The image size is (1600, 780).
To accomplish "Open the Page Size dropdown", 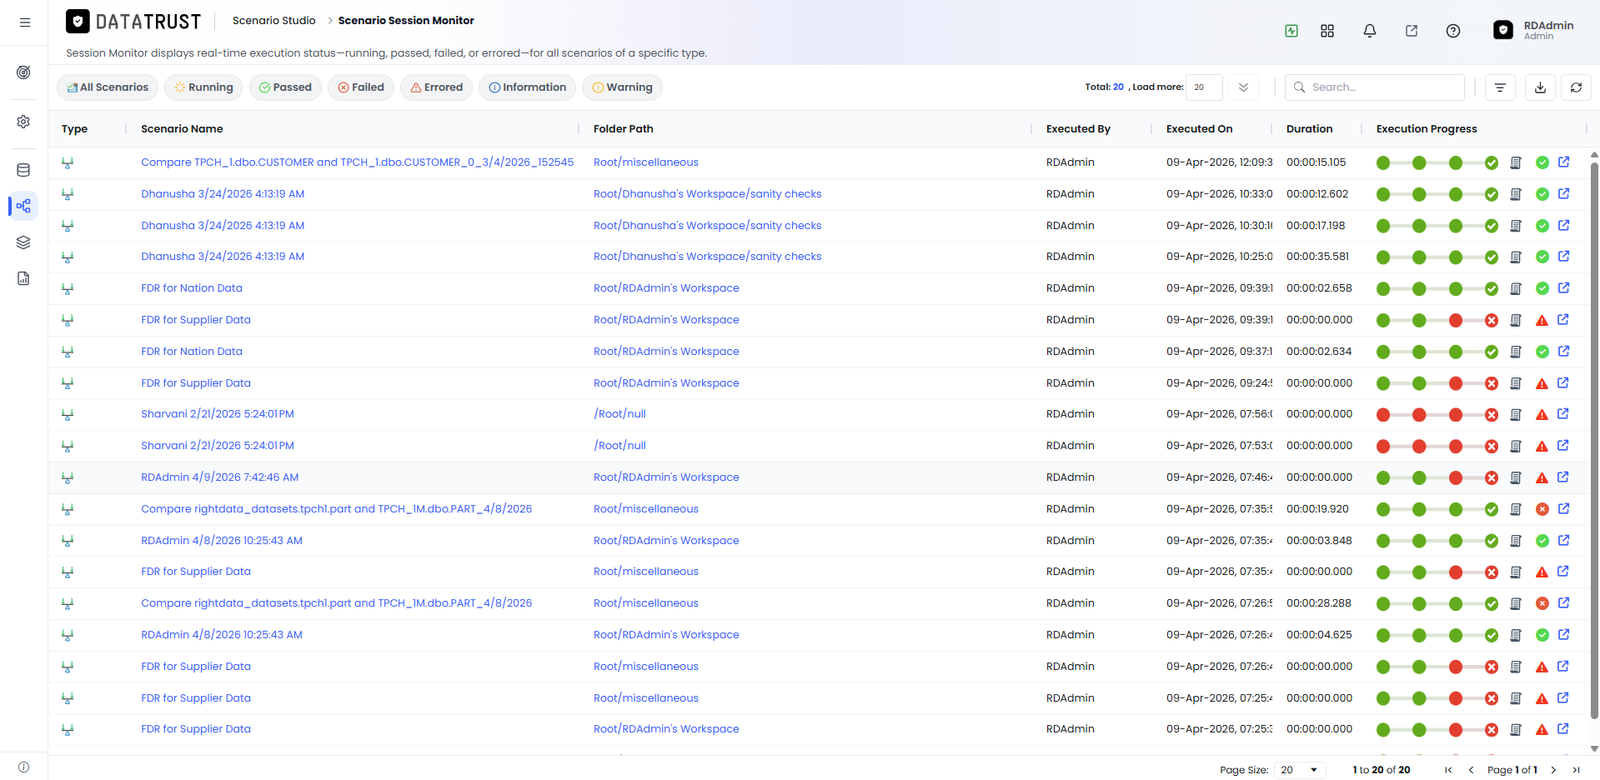I will [1300, 770].
